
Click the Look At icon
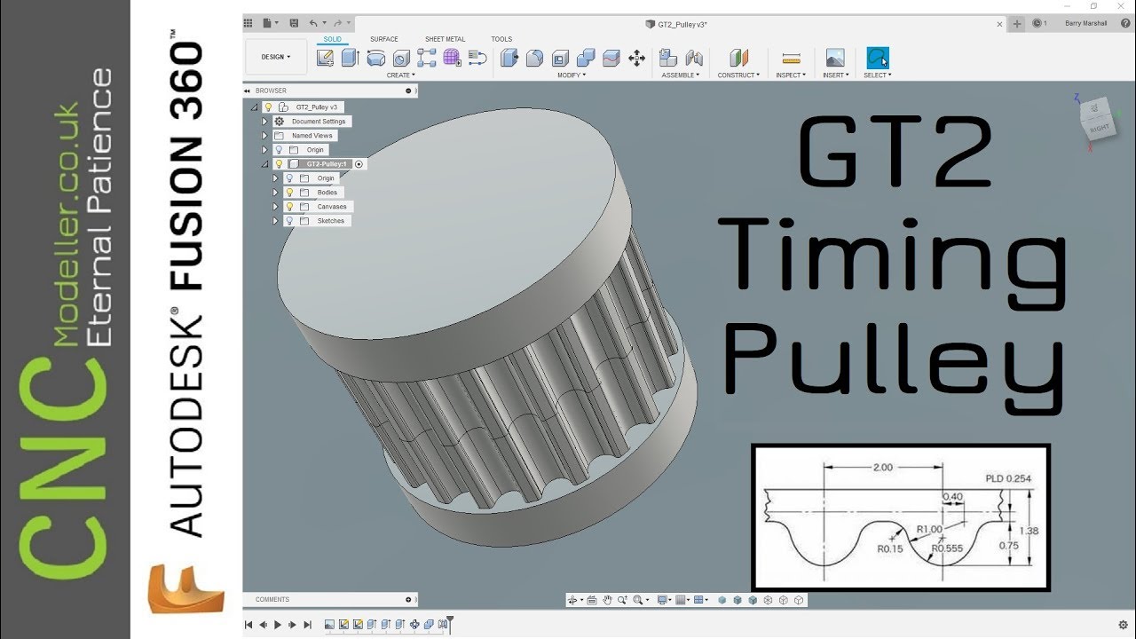tap(592, 600)
